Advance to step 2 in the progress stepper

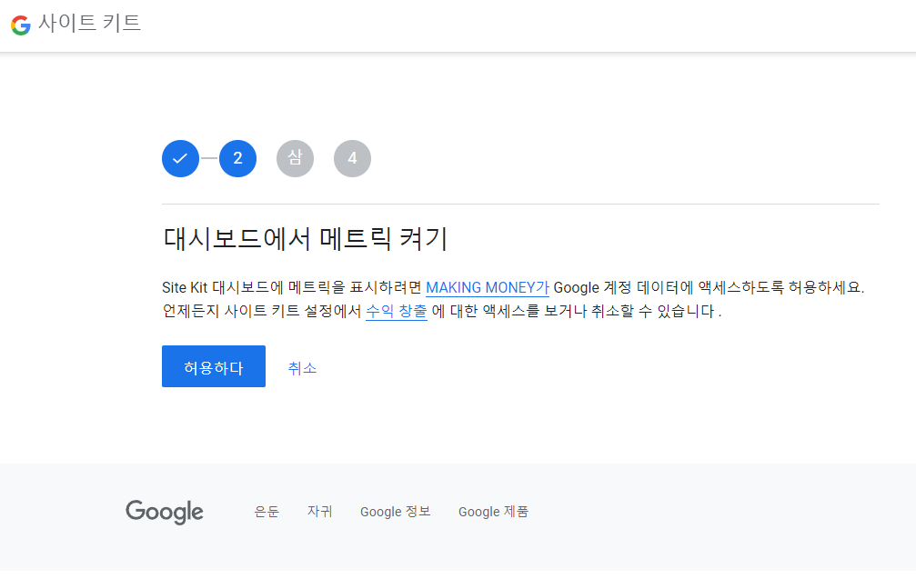[237, 158]
